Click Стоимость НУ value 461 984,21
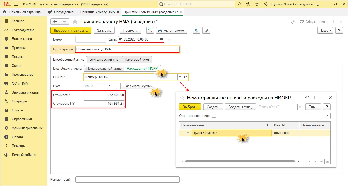348x186 pixels. pos(105,103)
